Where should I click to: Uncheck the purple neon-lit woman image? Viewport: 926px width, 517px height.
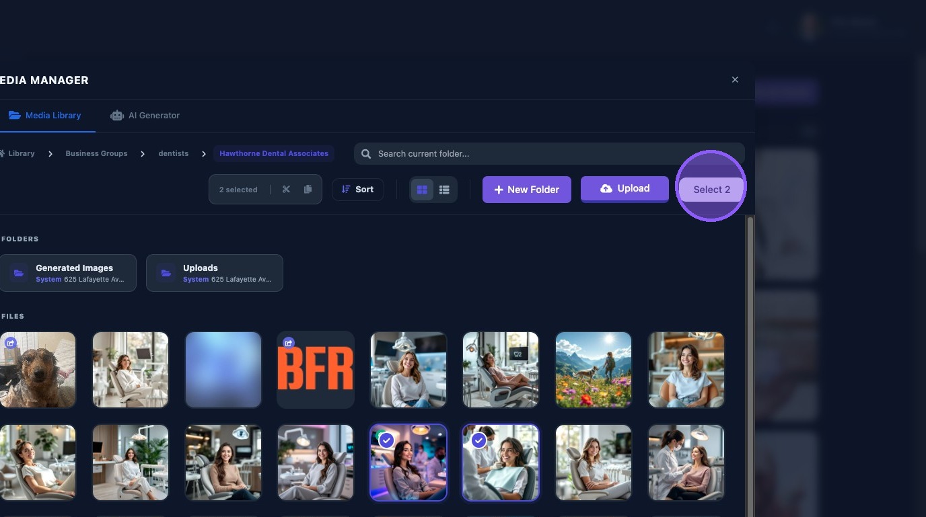tap(408, 463)
